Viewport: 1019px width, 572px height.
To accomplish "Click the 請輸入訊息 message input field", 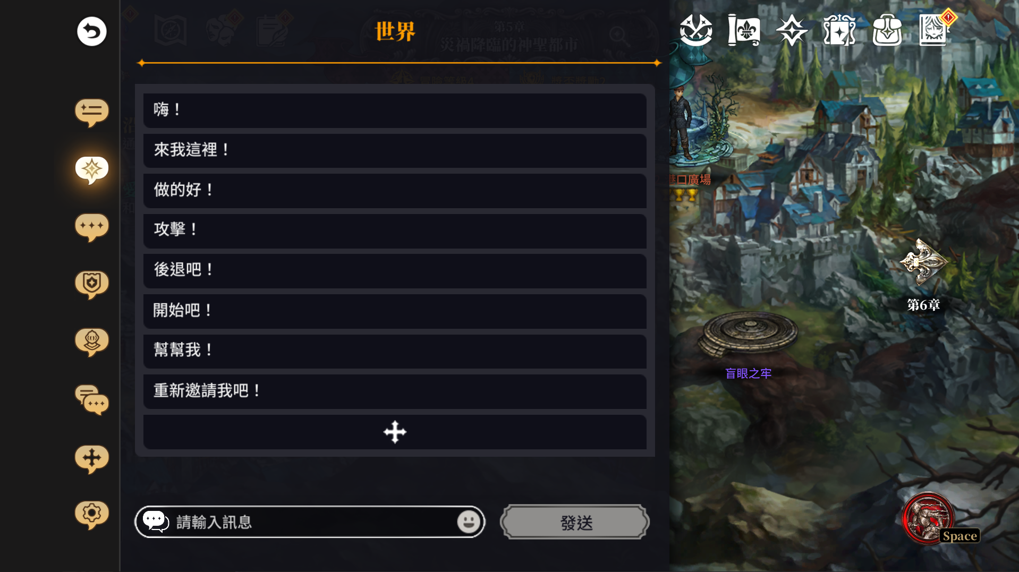I will 310,522.
